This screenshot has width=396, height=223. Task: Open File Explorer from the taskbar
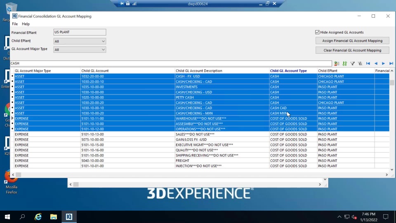pos(54,217)
